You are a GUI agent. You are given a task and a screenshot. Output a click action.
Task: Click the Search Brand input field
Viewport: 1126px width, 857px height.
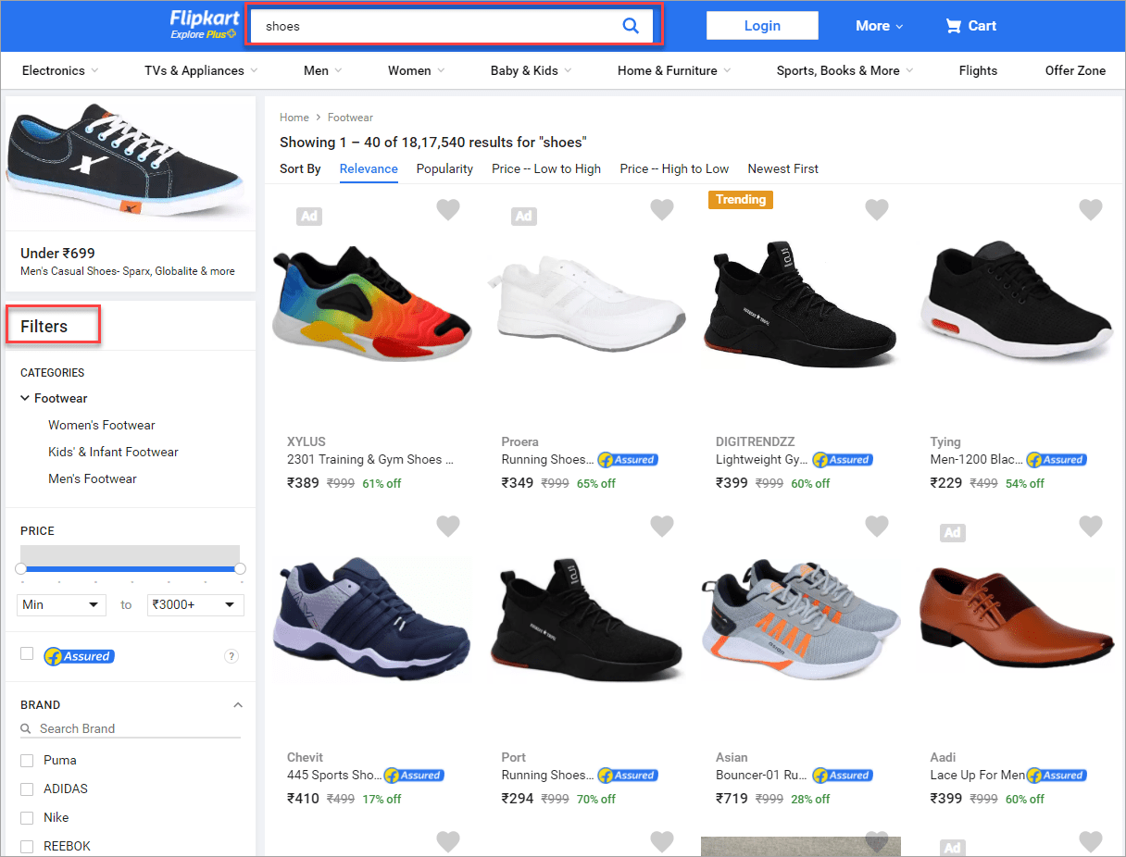coord(139,729)
